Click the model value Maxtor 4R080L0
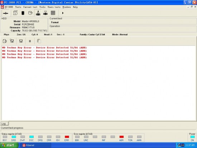 [30, 21]
